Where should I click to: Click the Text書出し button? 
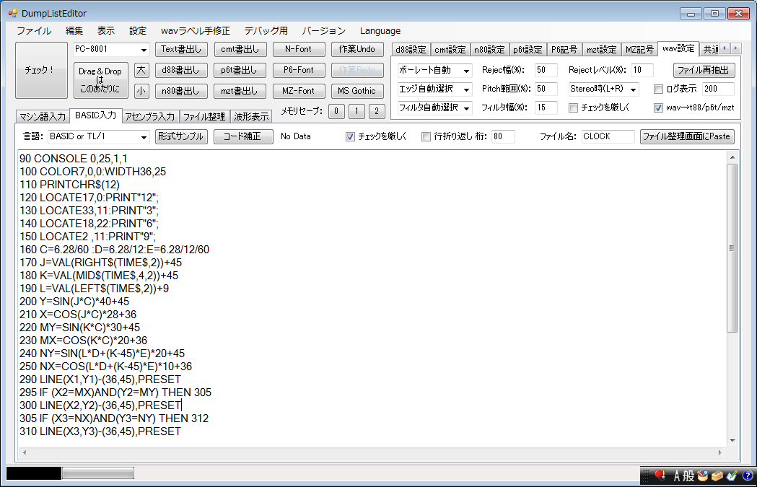coord(181,49)
